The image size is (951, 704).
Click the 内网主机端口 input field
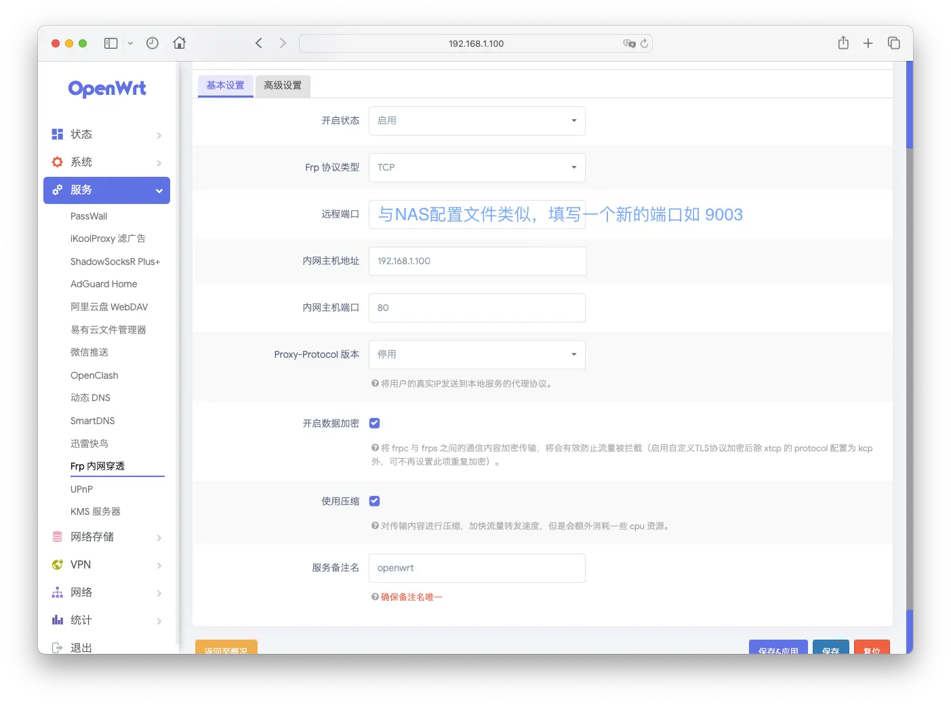477,308
